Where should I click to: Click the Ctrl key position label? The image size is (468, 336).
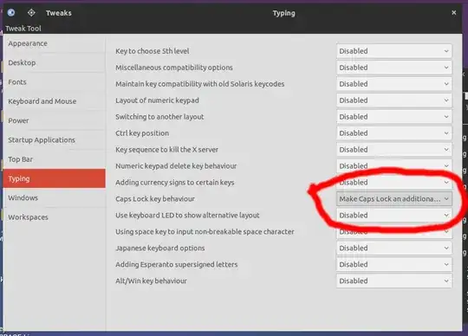(x=142, y=133)
